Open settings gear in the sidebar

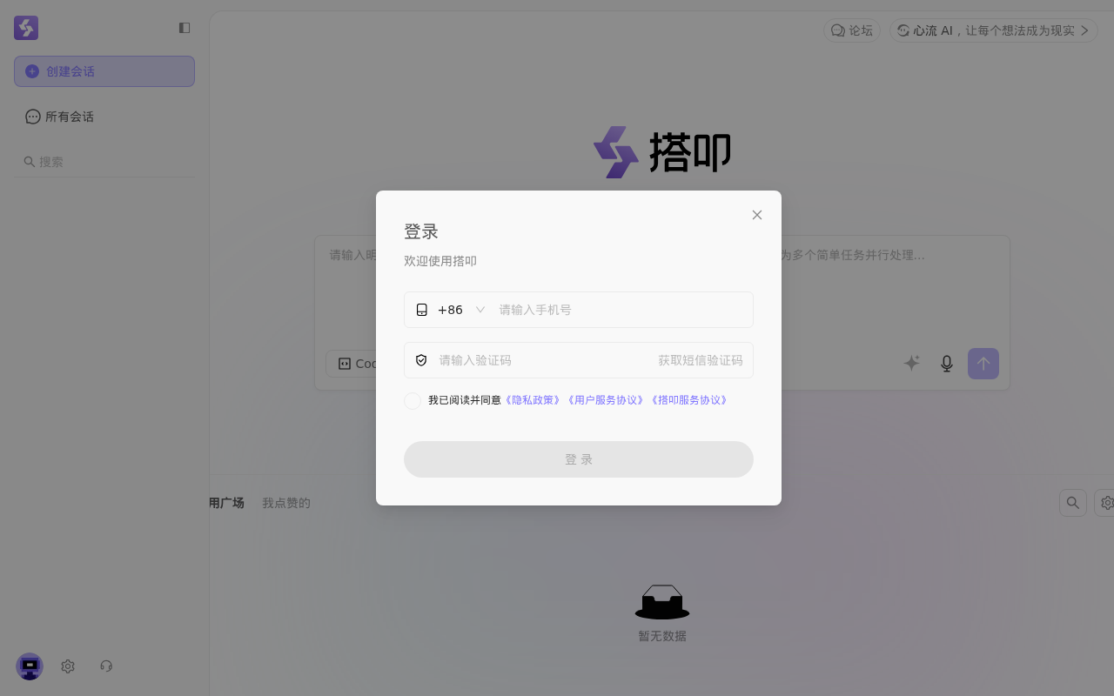click(68, 666)
